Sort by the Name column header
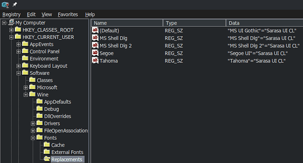The height and width of the screenshot is (163, 303). click(127, 23)
